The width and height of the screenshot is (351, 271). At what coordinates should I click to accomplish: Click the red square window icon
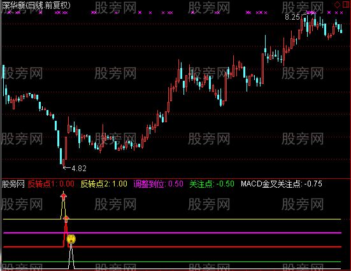pos(347,4)
